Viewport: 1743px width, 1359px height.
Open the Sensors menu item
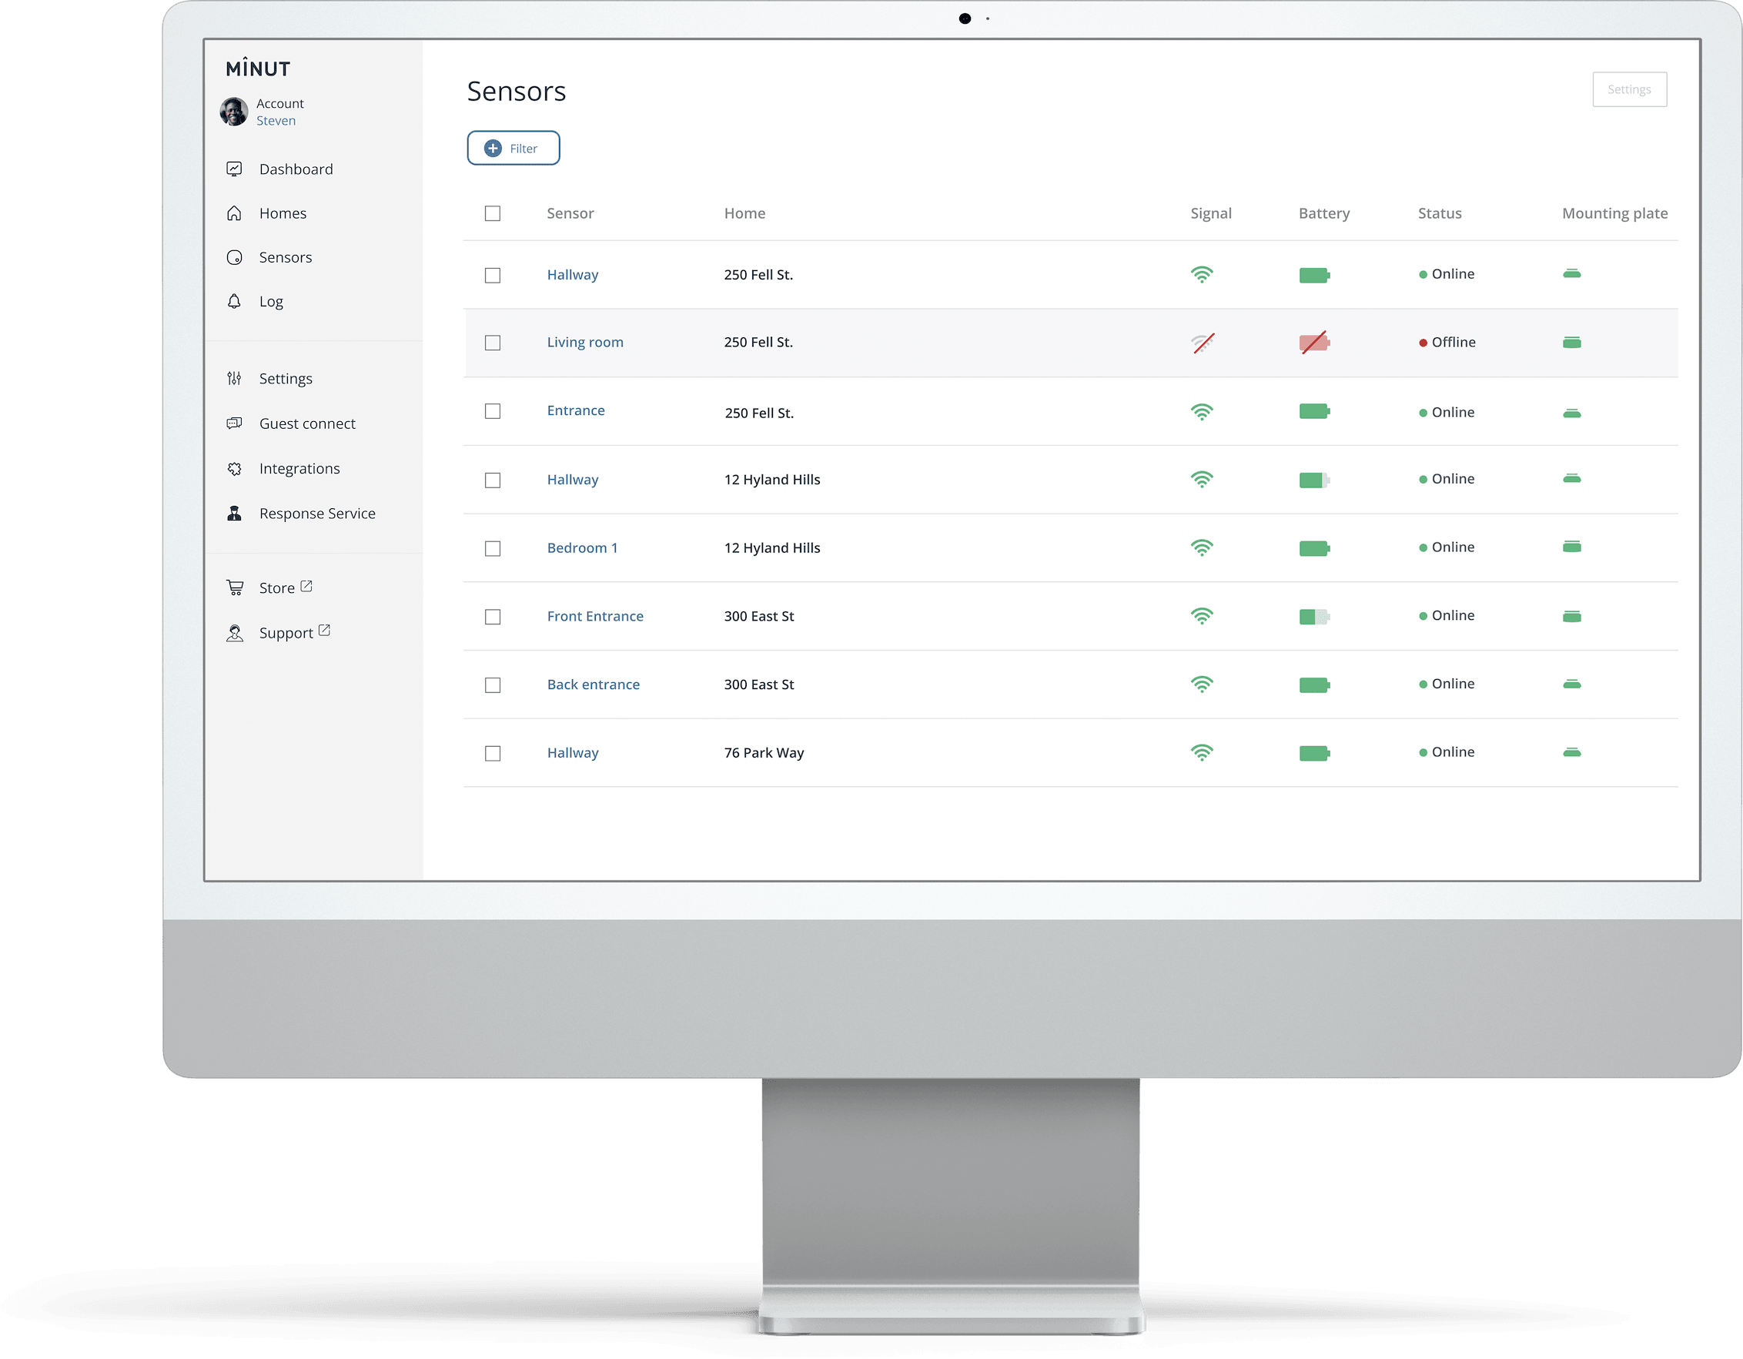click(285, 257)
